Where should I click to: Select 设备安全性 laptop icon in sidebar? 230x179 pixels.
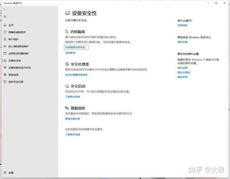5,61
